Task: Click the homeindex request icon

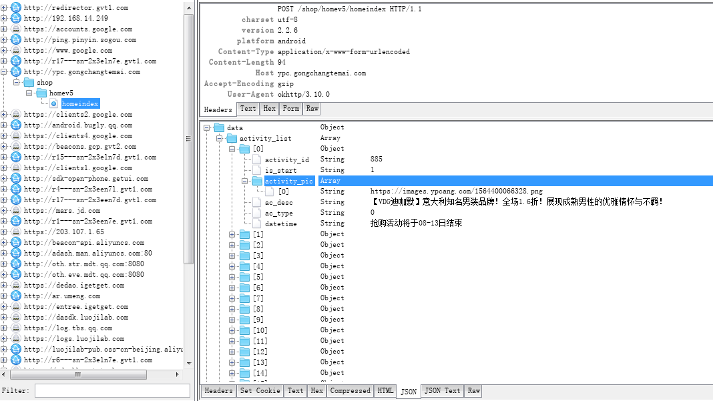Action: tap(53, 103)
